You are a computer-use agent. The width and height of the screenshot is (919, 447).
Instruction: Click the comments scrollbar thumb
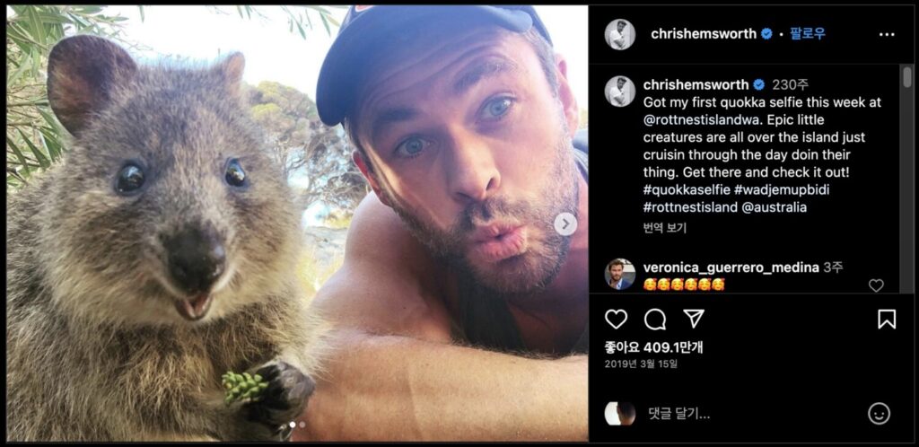[907, 77]
